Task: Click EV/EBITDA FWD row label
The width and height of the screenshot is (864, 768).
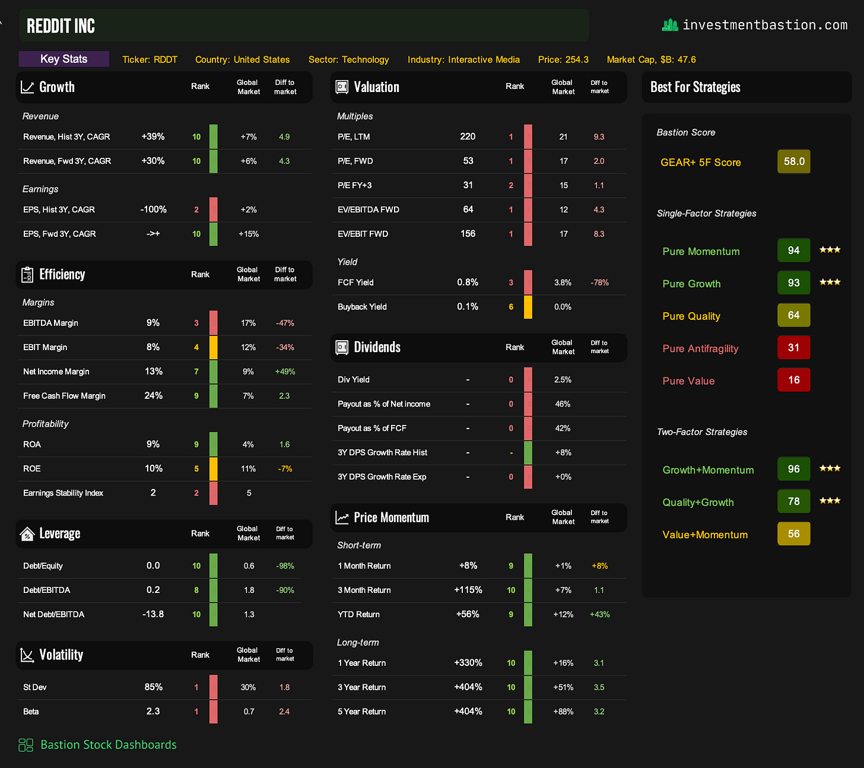Action: 369,210
